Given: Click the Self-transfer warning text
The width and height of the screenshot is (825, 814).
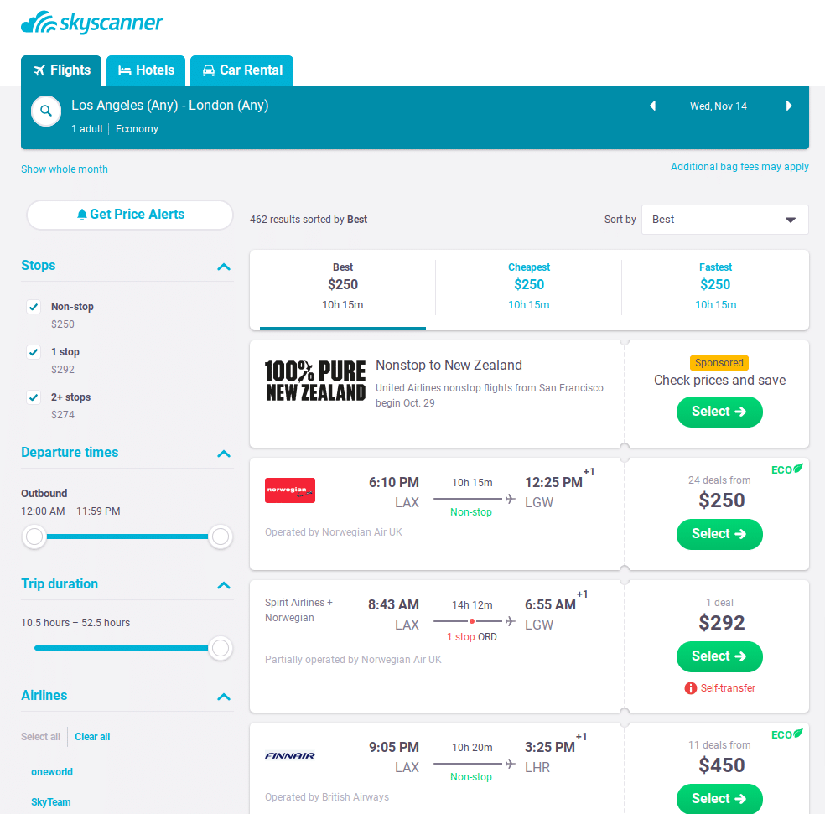Looking at the screenshot, I should (728, 688).
